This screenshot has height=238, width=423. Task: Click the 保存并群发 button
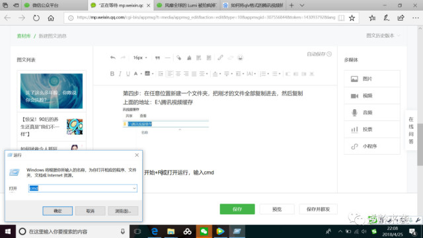[x=318, y=209]
